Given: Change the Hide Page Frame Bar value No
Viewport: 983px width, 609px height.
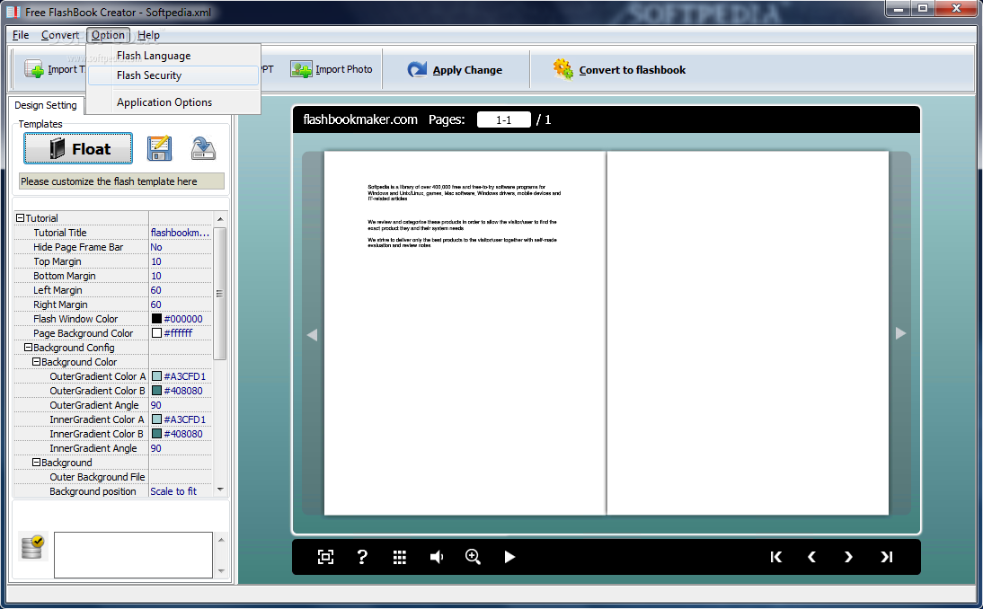Looking at the screenshot, I should (x=181, y=247).
